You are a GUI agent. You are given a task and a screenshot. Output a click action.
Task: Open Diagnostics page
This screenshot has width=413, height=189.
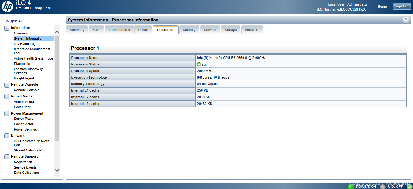23,64
